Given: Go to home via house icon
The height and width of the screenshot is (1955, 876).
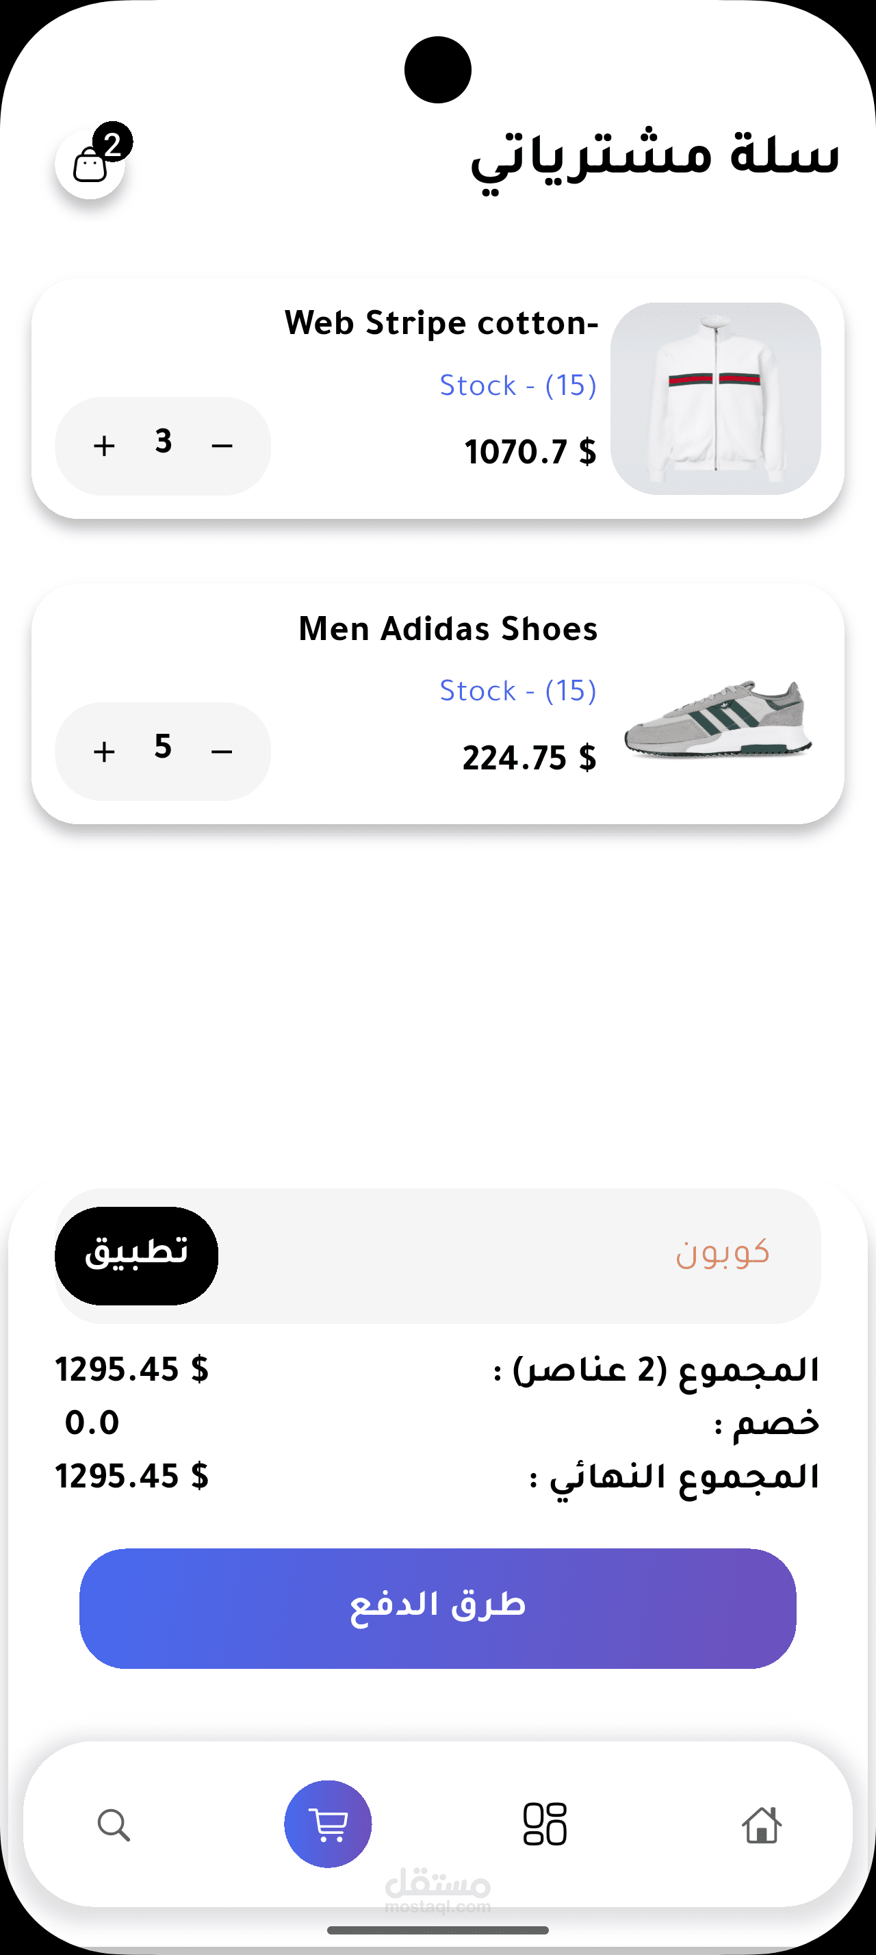Looking at the screenshot, I should pos(762,1824).
